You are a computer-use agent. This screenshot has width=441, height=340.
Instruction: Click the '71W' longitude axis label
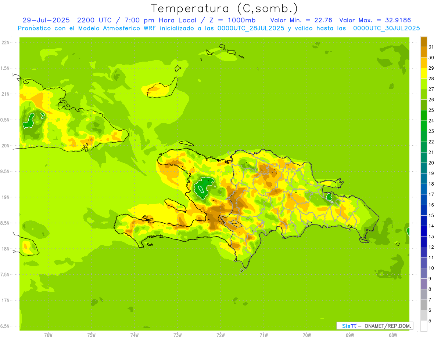(263, 335)
